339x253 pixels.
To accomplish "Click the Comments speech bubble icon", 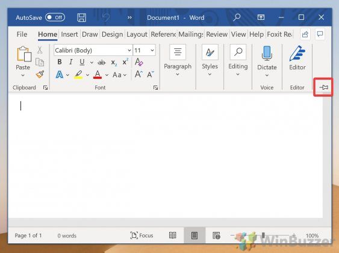I will coord(320,34).
